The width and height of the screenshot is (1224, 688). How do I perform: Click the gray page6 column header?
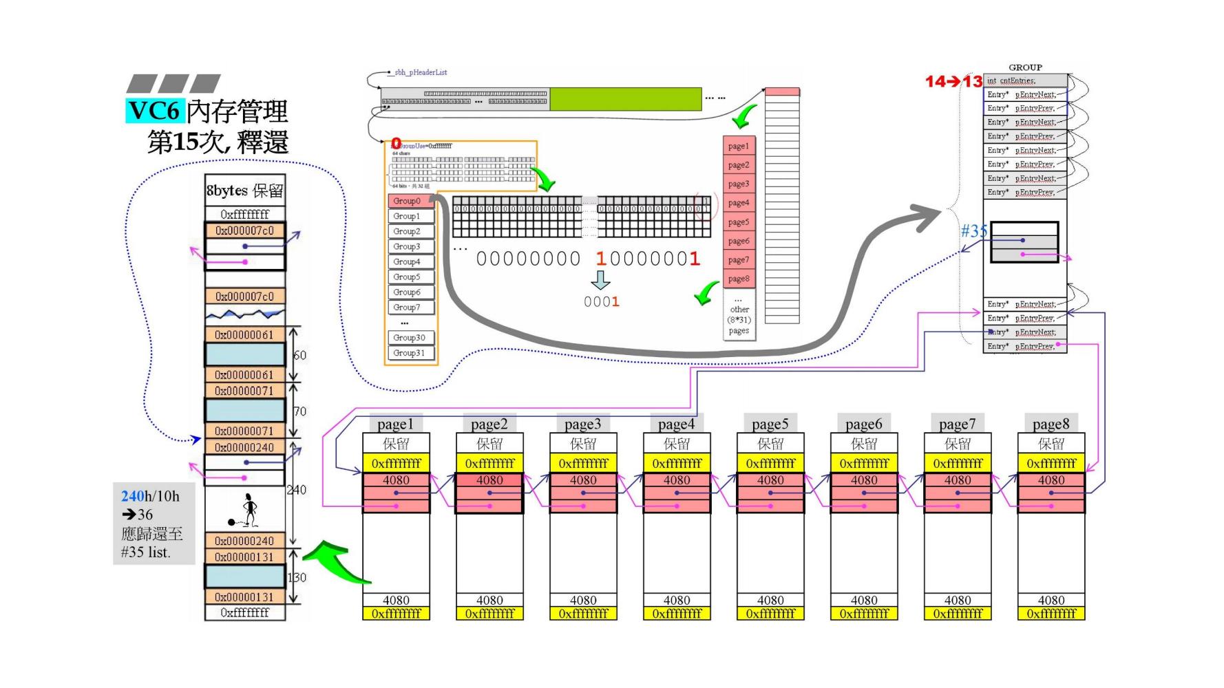pos(864,423)
